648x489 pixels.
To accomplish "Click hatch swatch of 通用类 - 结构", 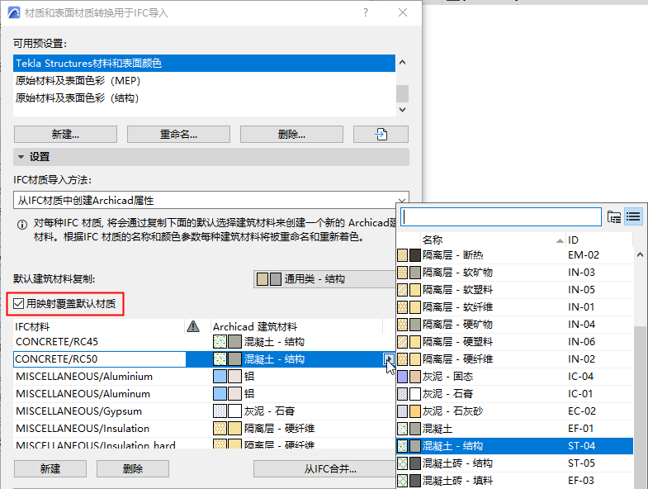I will [x=263, y=279].
